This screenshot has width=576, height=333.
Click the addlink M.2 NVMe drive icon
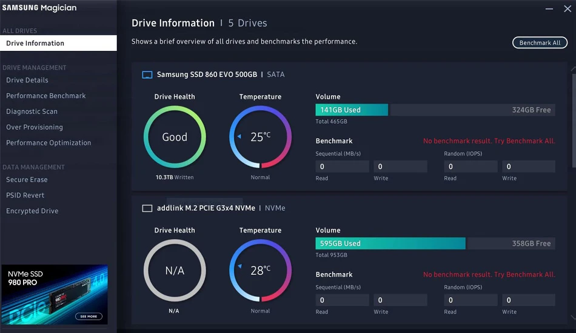pyautogui.click(x=147, y=208)
